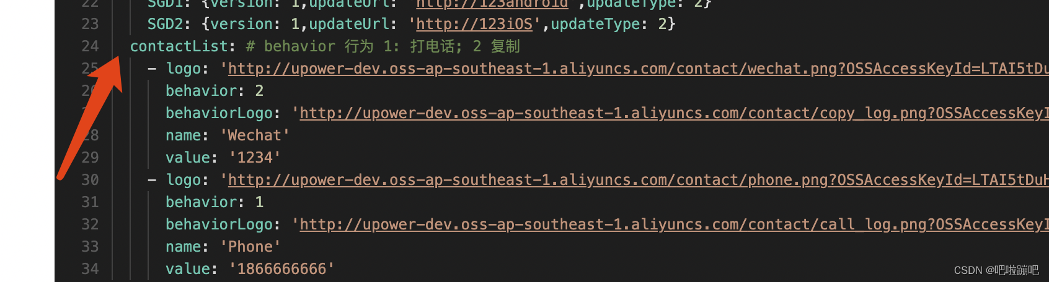The height and width of the screenshot is (282, 1049).
Task: Open the copy_log.png behaviorLogo URL link
Action: coord(675,113)
